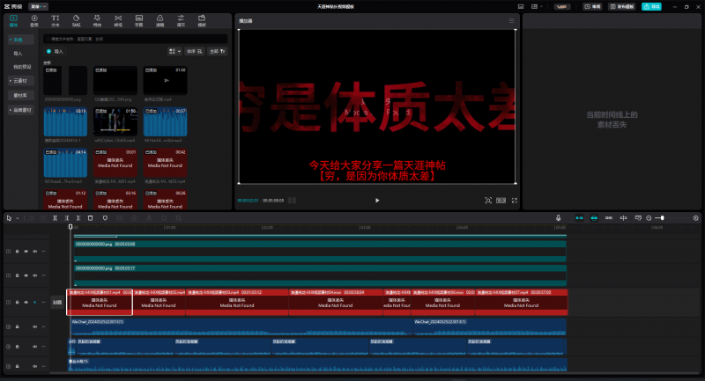Click the 导出 export button

(x=651, y=7)
